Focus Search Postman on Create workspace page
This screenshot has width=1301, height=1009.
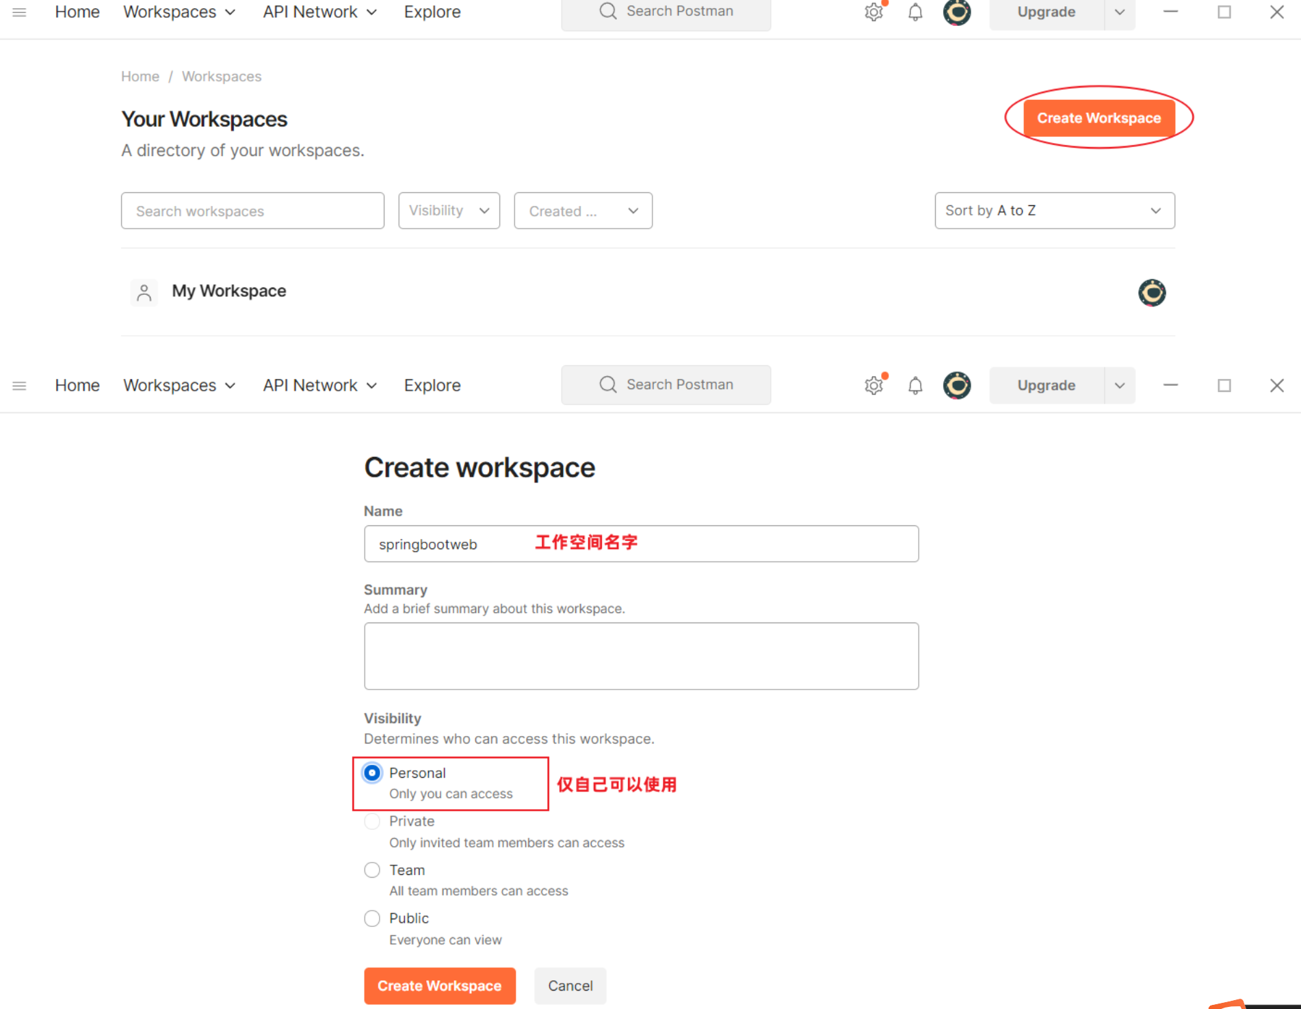[x=666, y=385]
